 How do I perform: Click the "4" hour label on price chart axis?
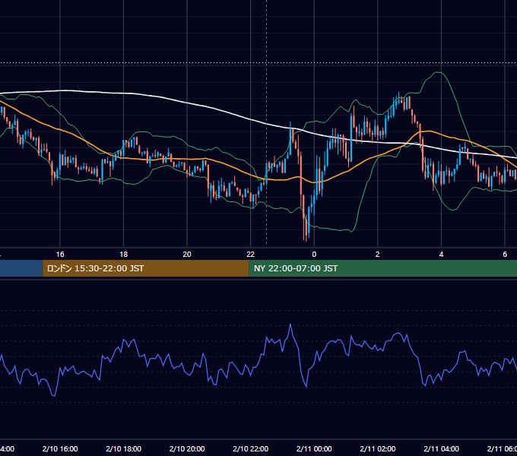[x=441, y=255]
